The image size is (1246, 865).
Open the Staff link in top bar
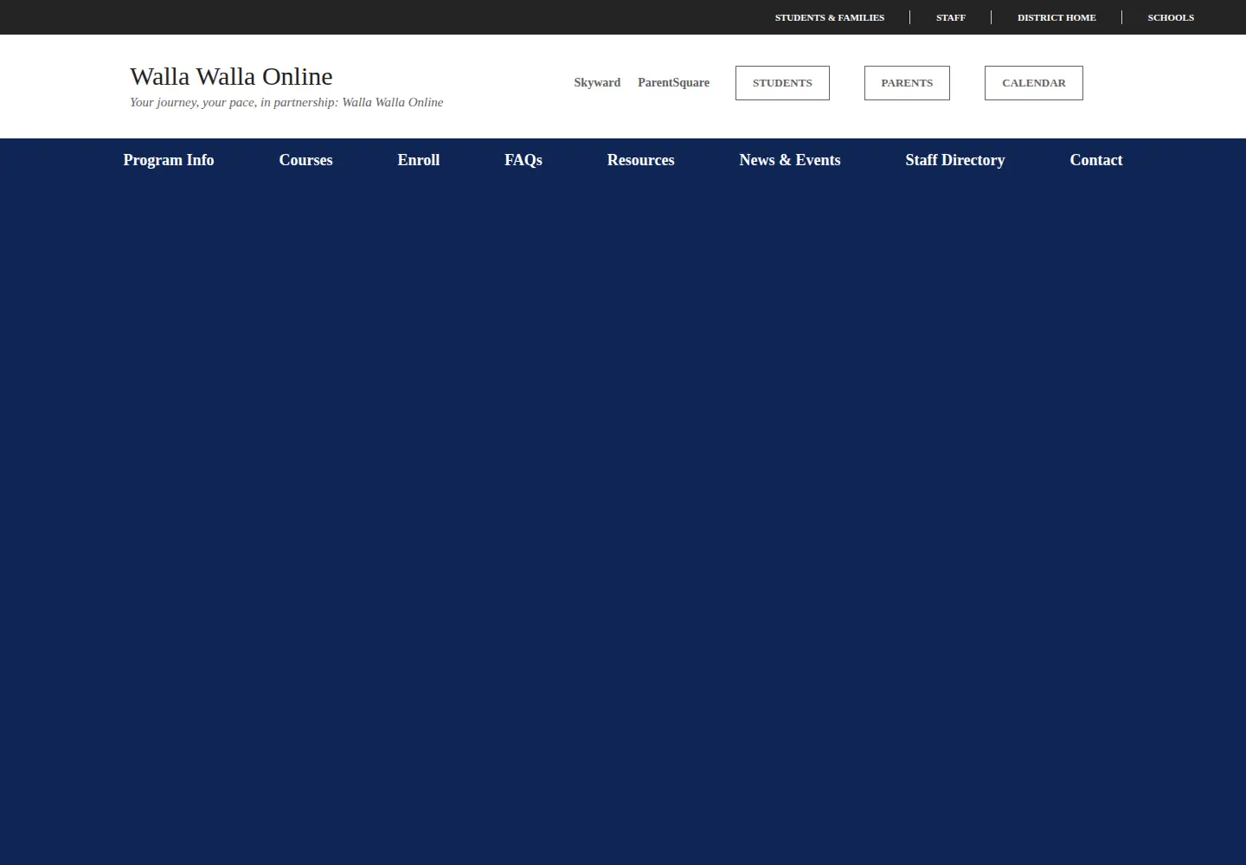(x=950, y=17)
